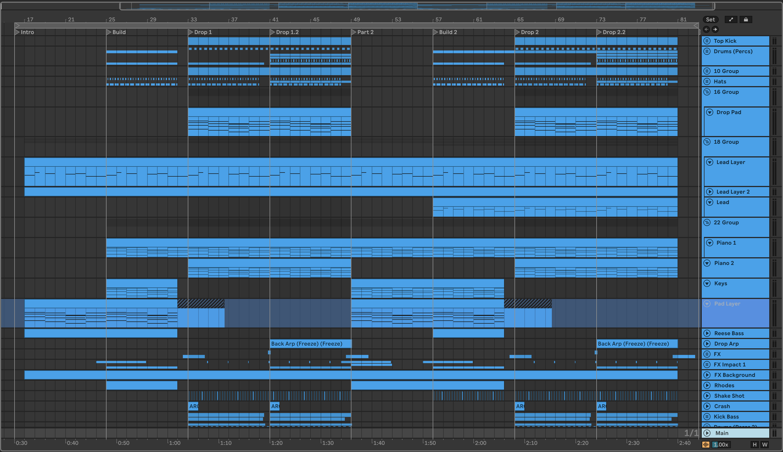Unfold the Lead Layer 2 track

click(x=710, y=192)
